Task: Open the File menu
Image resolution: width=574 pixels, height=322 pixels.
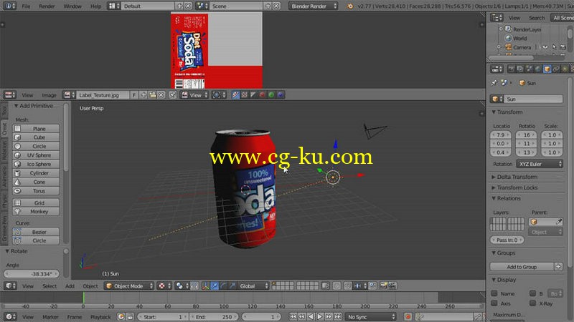Action: (x=26, y=6)
